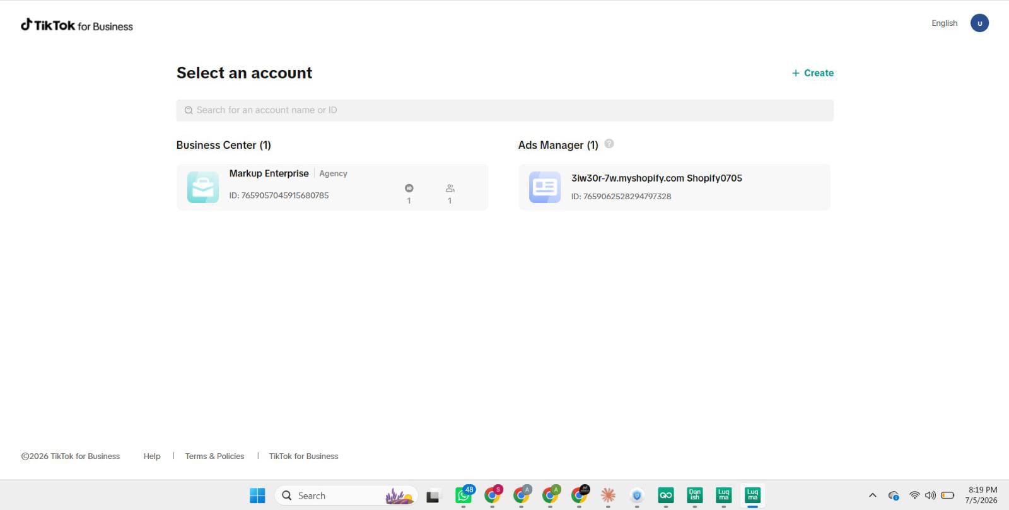Viewport: 1009px width, 510px height.
Task: Open the Danish app in taskbar
Action: point(695,496)
